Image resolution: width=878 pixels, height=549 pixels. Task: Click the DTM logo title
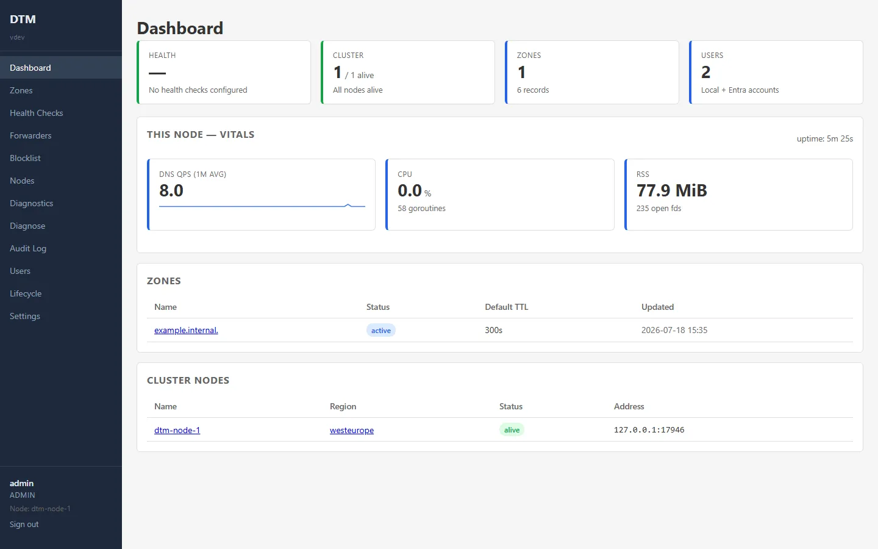coord(23,19)
